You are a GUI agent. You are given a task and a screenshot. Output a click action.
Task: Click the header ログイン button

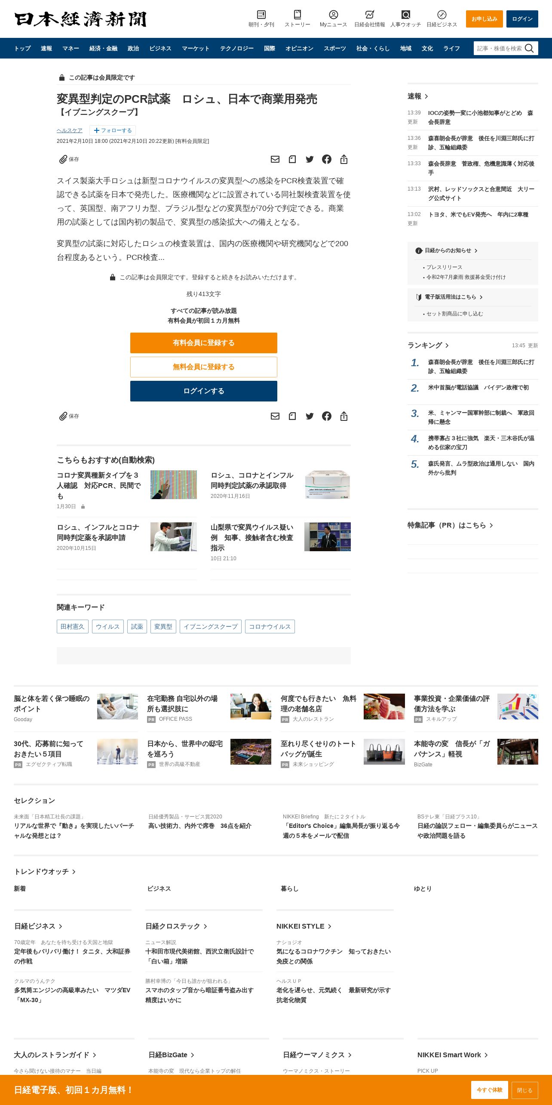point(522,19)
